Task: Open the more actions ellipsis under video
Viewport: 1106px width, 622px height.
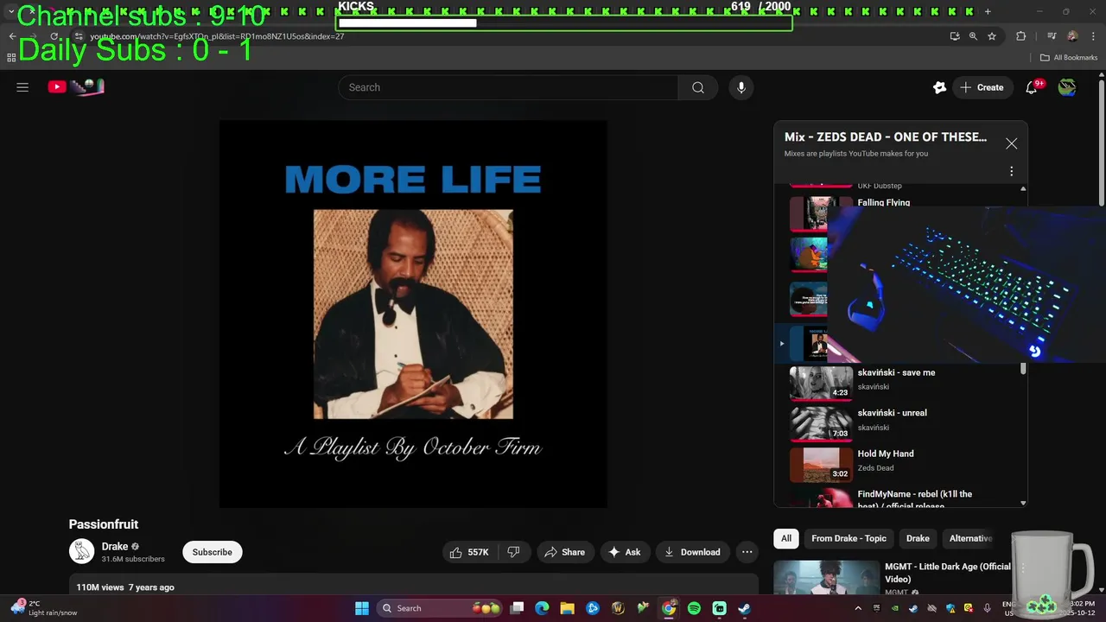Action: click(747, 552)
